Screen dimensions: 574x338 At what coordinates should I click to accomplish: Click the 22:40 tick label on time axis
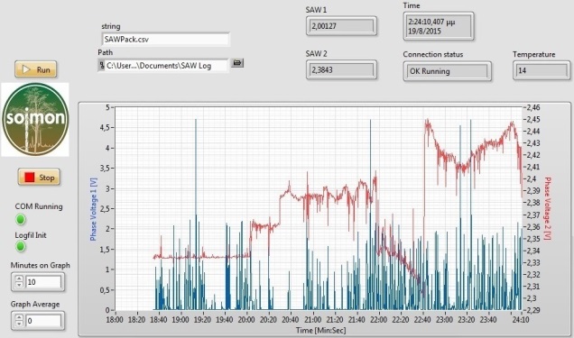pos(422,320)
